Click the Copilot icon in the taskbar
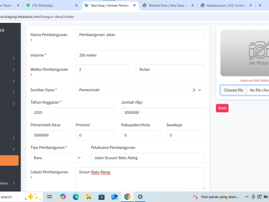The height and width of the screenshot is (202, 269). [63, 197]
